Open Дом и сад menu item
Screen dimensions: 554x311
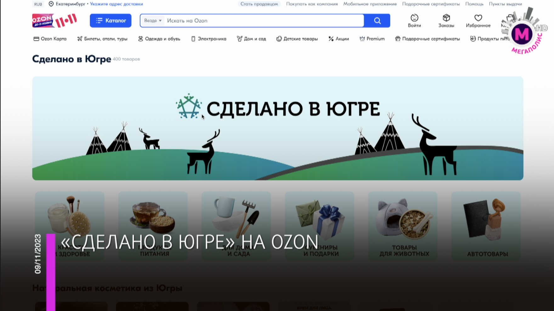252,39
